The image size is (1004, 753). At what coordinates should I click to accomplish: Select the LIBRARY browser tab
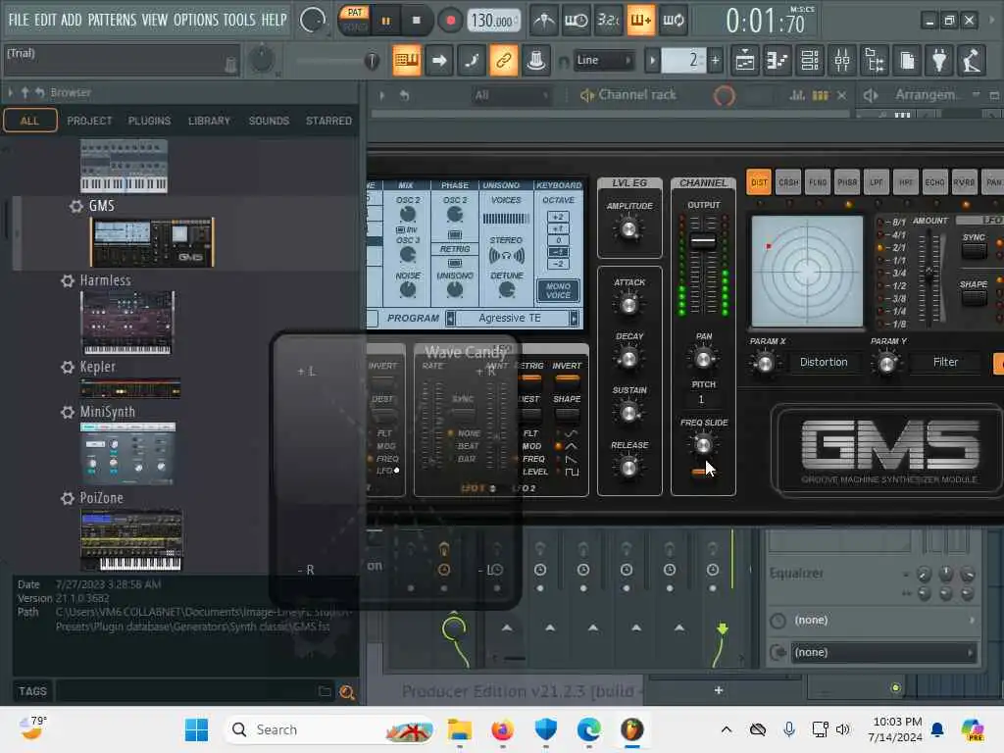[209, 121]
